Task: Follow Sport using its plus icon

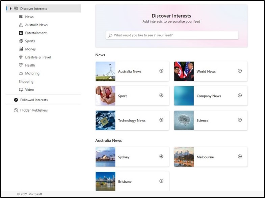Action: [161, 95]
